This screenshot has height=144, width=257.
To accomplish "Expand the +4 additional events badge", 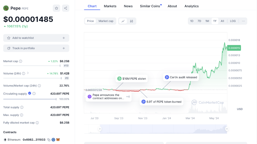I will tap(128, 97).
